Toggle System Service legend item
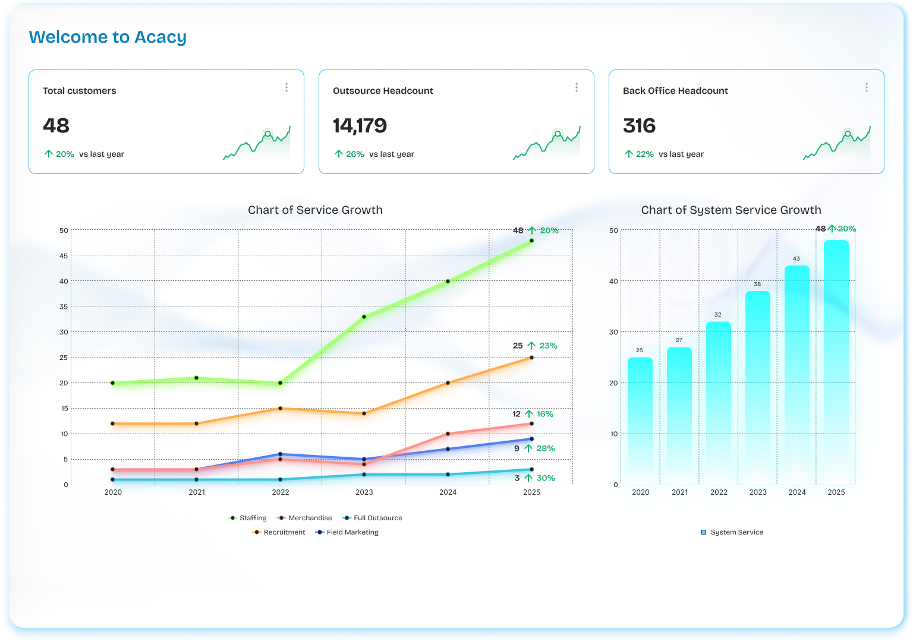The height and width of the screenshot is (642, 913). click(x=732, y=532)
